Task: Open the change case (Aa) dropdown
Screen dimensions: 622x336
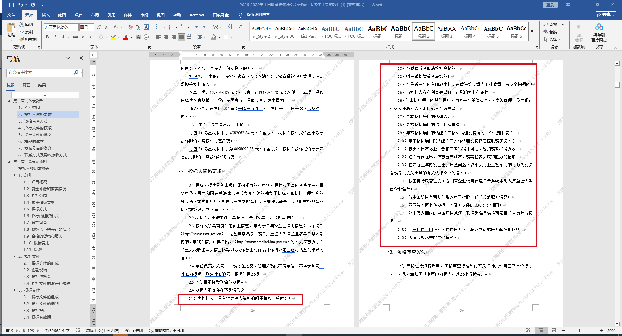Action: point(118,27)
